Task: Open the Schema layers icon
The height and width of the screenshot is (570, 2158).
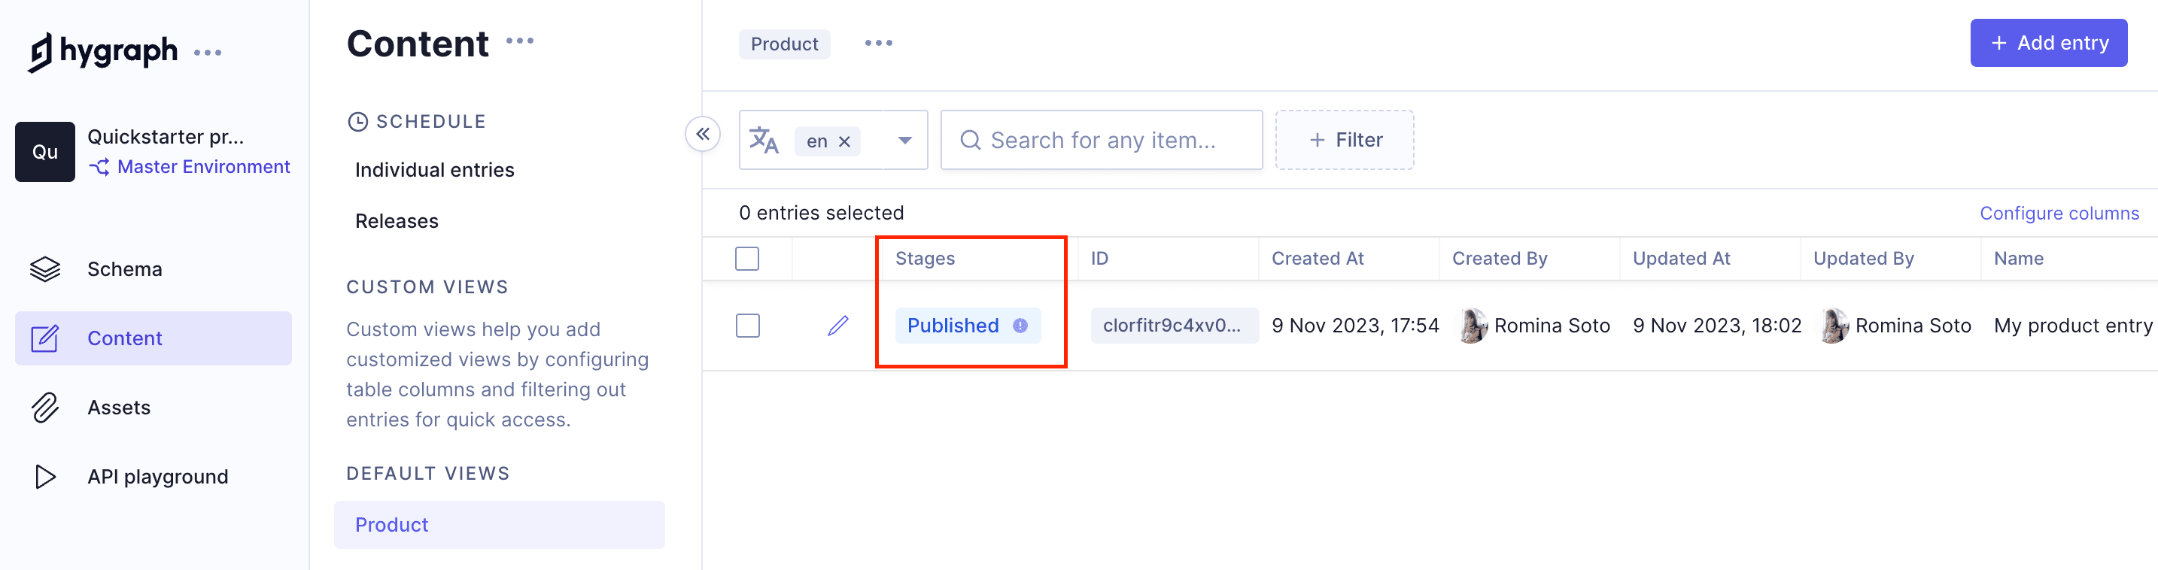Action: coord(45,268)
